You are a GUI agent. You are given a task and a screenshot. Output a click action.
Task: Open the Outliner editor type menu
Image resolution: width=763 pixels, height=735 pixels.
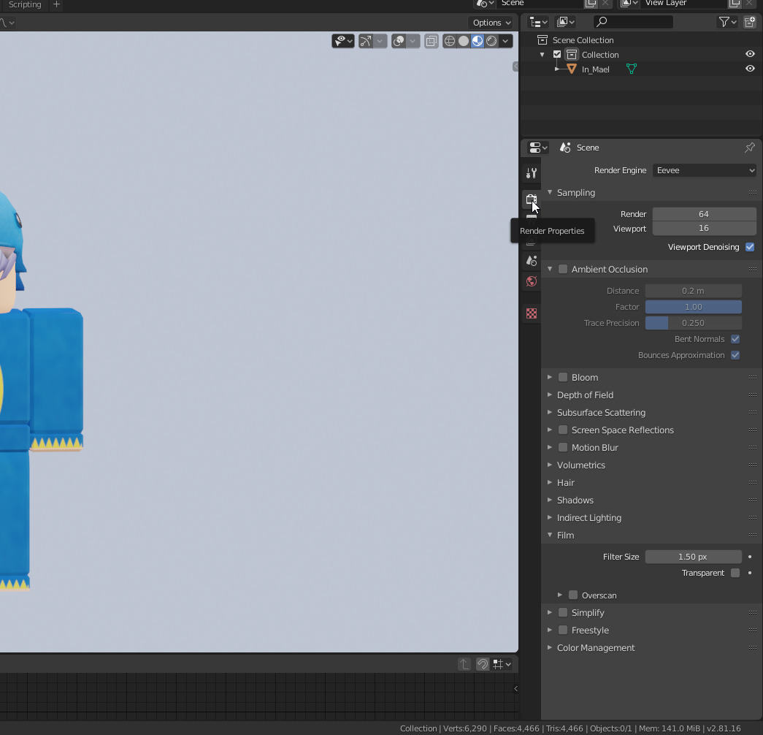coord(538,22)
